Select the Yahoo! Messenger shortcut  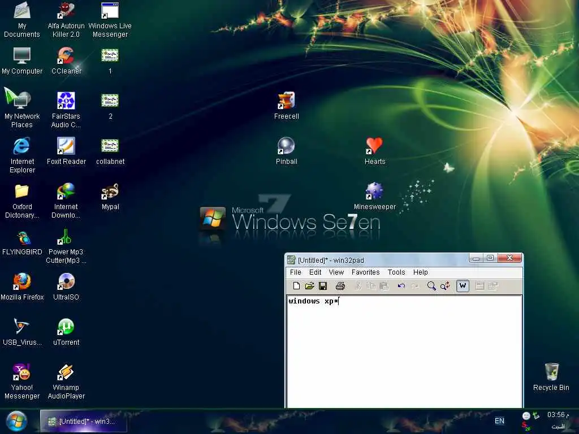(22, 382)
